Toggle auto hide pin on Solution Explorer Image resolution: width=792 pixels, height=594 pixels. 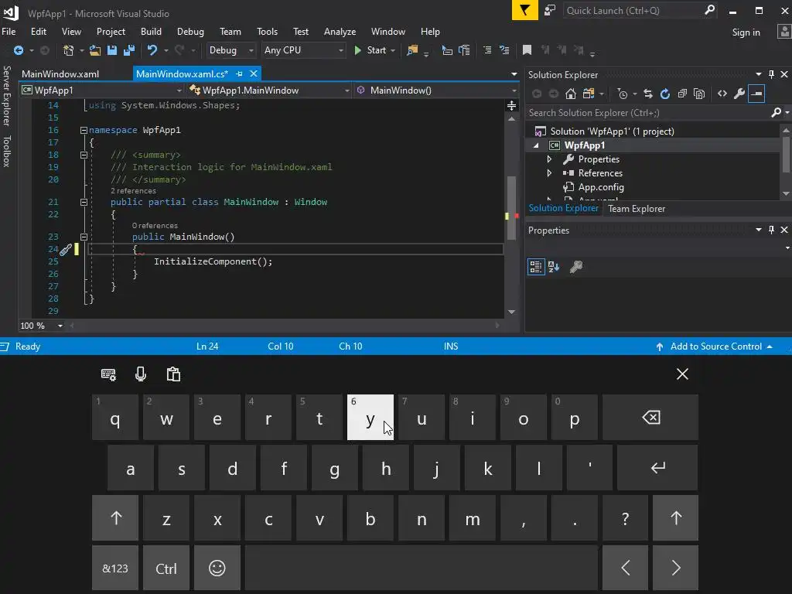click(x=771, y=74)
